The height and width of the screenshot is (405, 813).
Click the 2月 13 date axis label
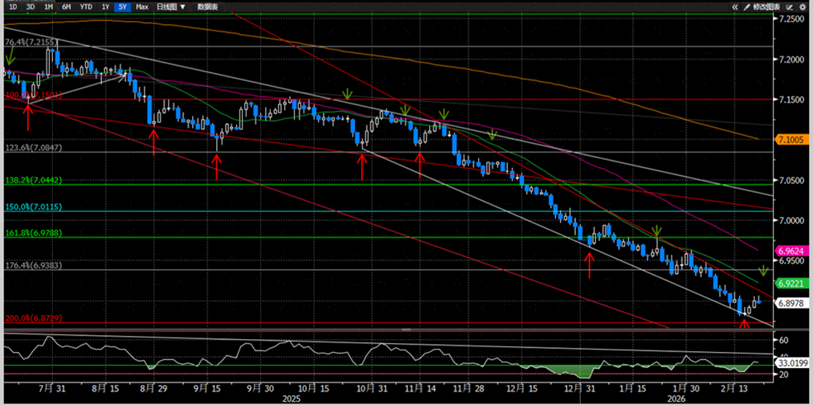[x=733, y=387]
